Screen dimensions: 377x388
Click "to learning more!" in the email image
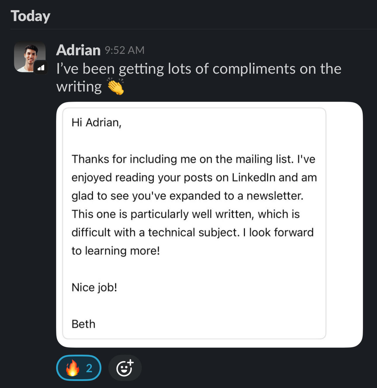(116, 251)
